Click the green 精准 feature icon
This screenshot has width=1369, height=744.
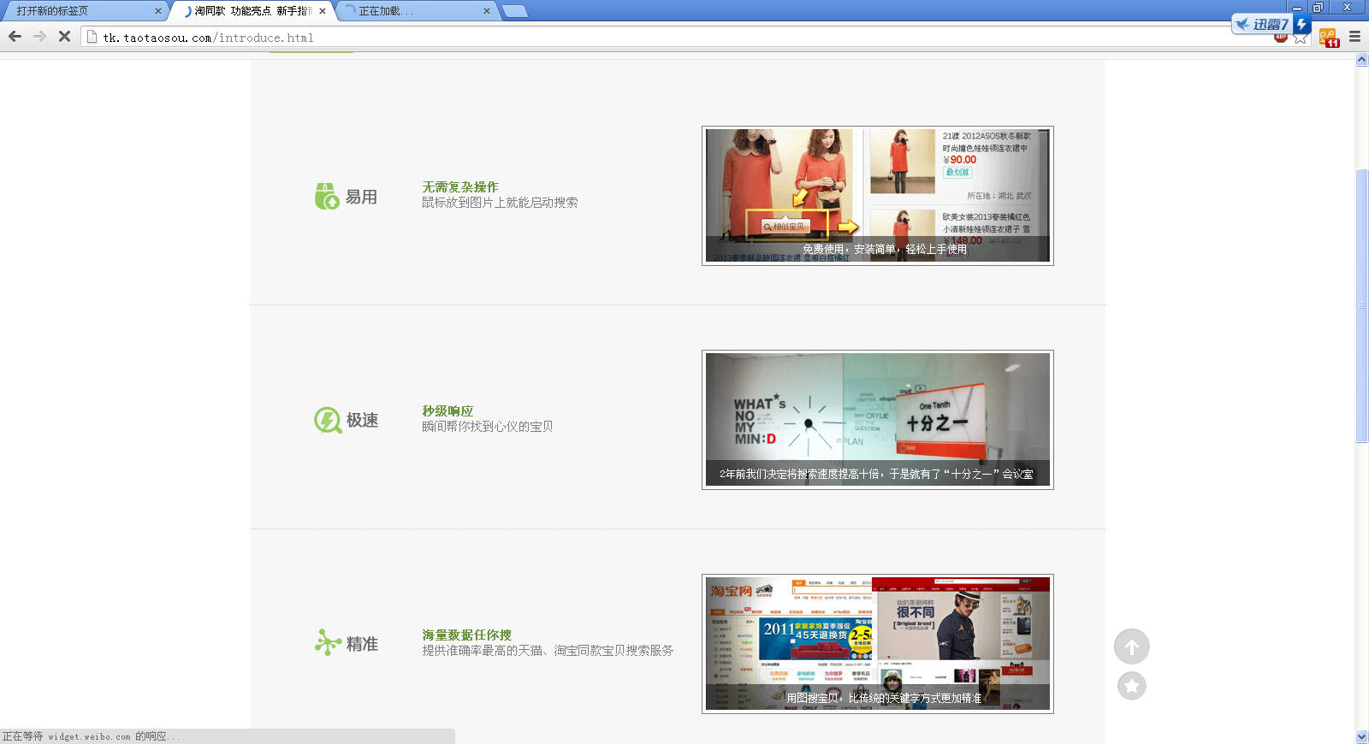click(327, 643)
